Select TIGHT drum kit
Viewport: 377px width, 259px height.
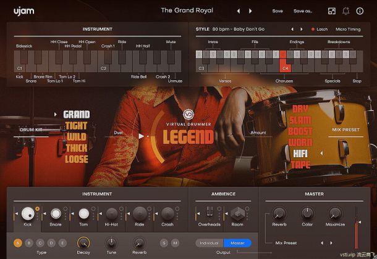pos(76,126)
